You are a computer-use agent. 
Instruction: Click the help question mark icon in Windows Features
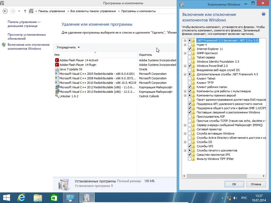pyautogui.click(x=263, y=14)
